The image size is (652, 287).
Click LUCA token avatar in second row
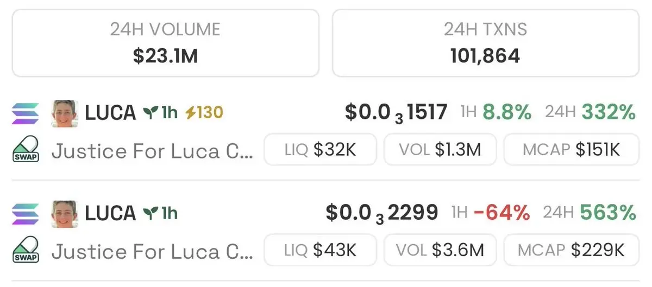[65, 213]
